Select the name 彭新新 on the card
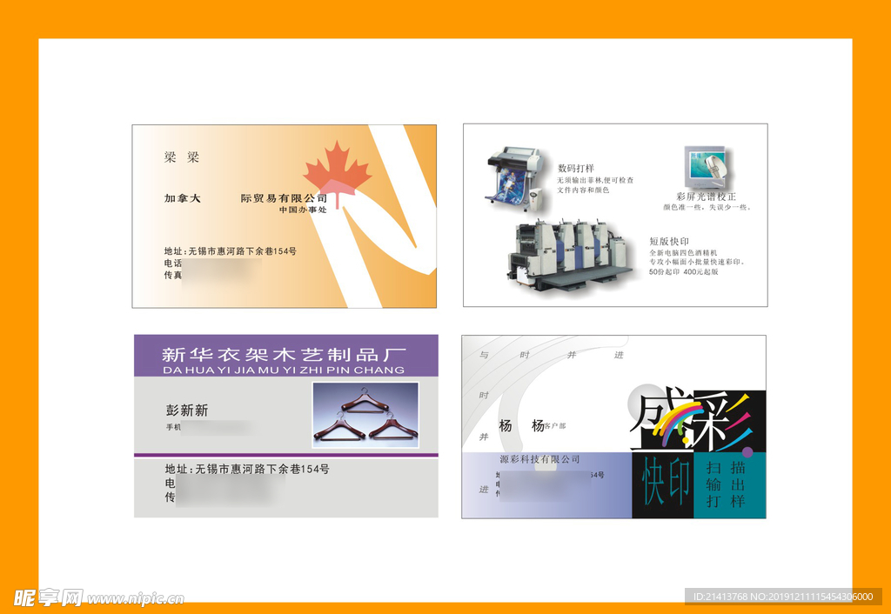Image resolution: width=891 pixels, height=614 pixels. point(187,410)
